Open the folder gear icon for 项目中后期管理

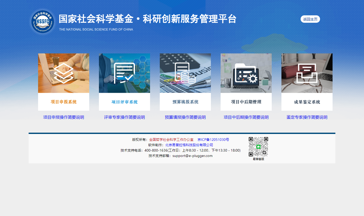pos(246,73)
